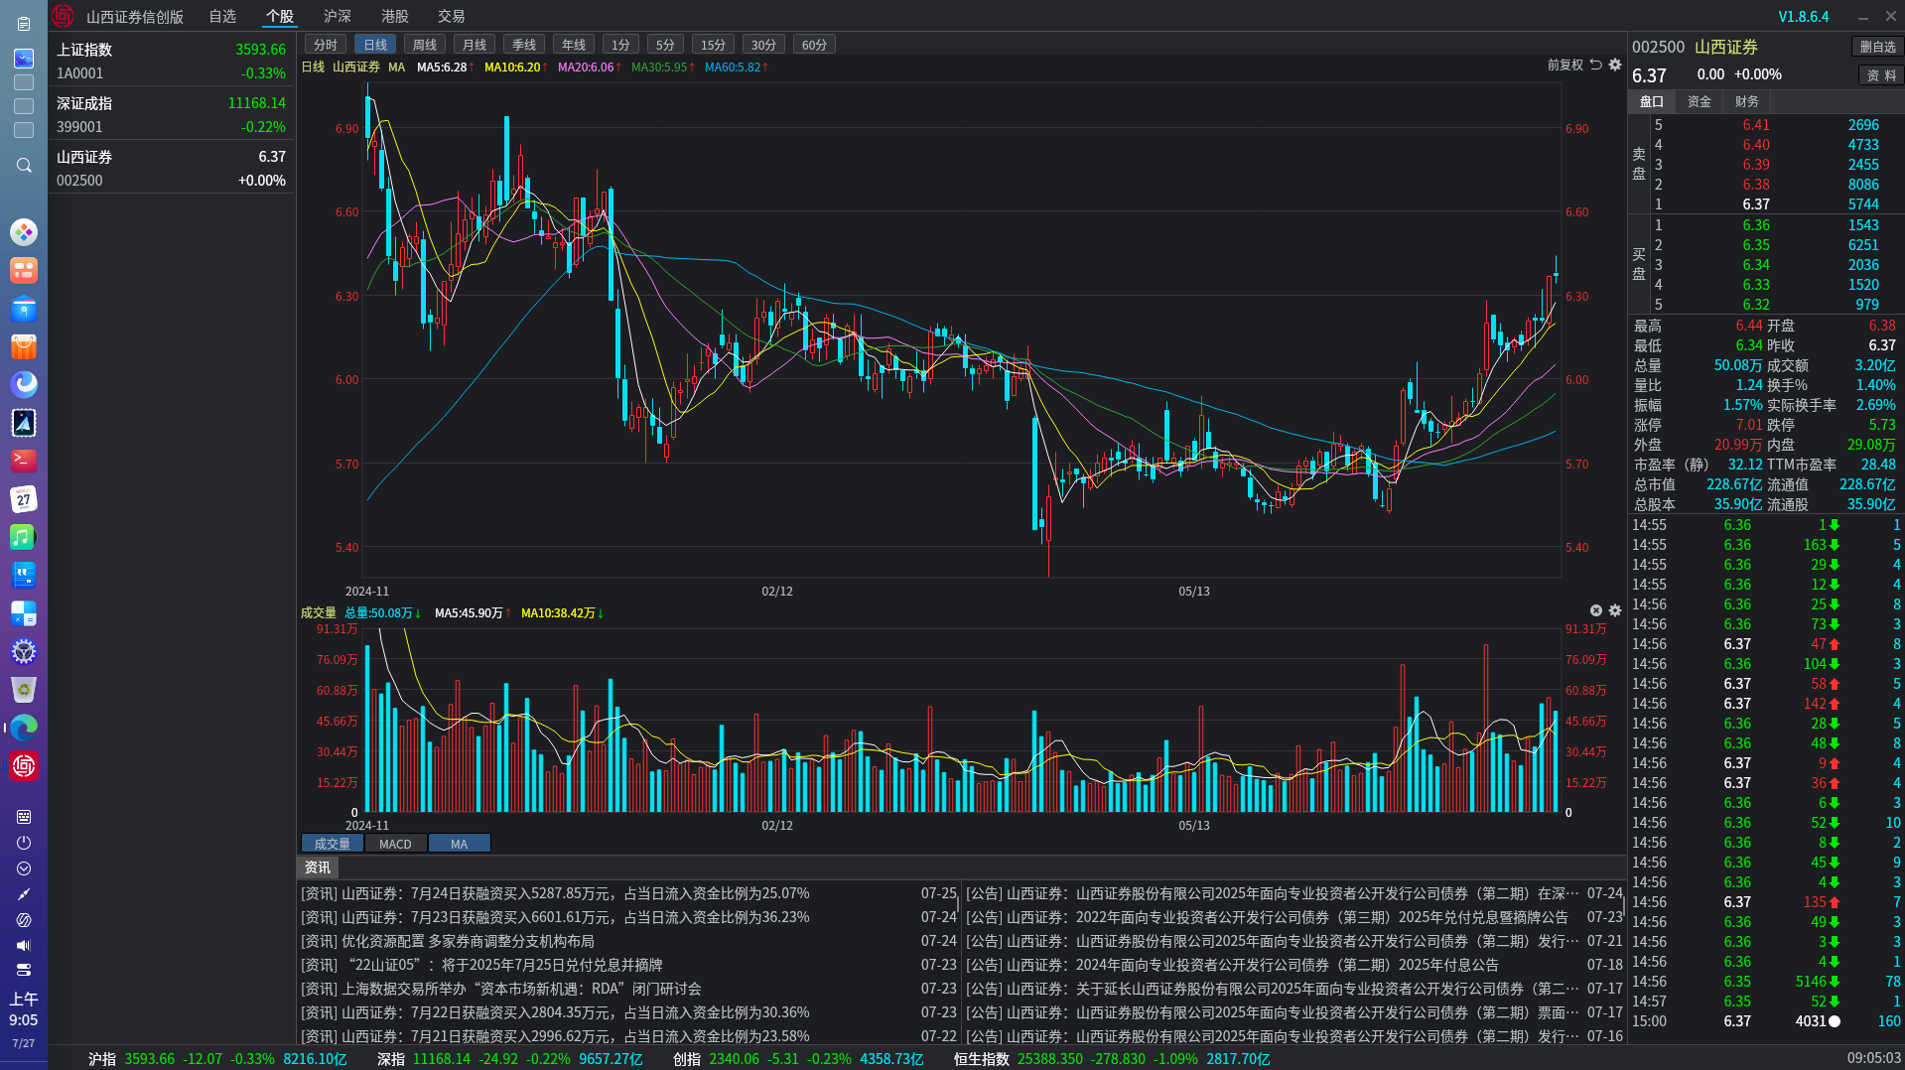Close the volume indicator panel

[1596, 610]
